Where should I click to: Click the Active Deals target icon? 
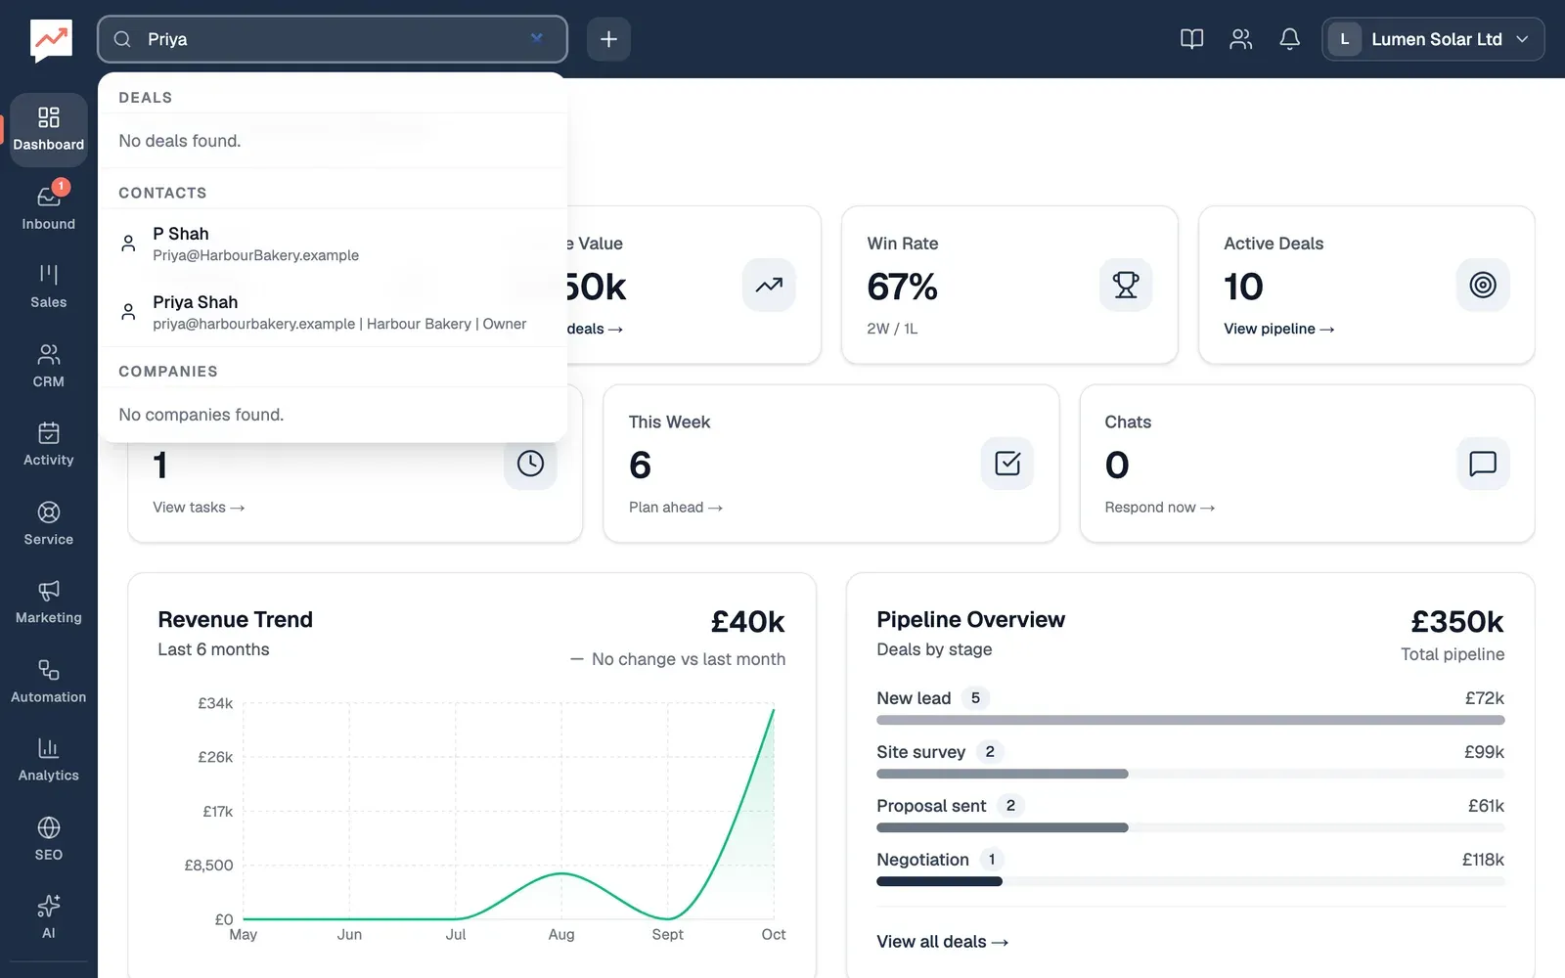coord(1483,285)
